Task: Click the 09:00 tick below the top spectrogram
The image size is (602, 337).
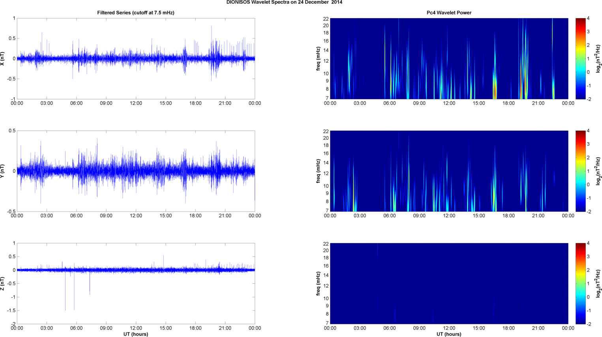Action: [x=419, y=103]
